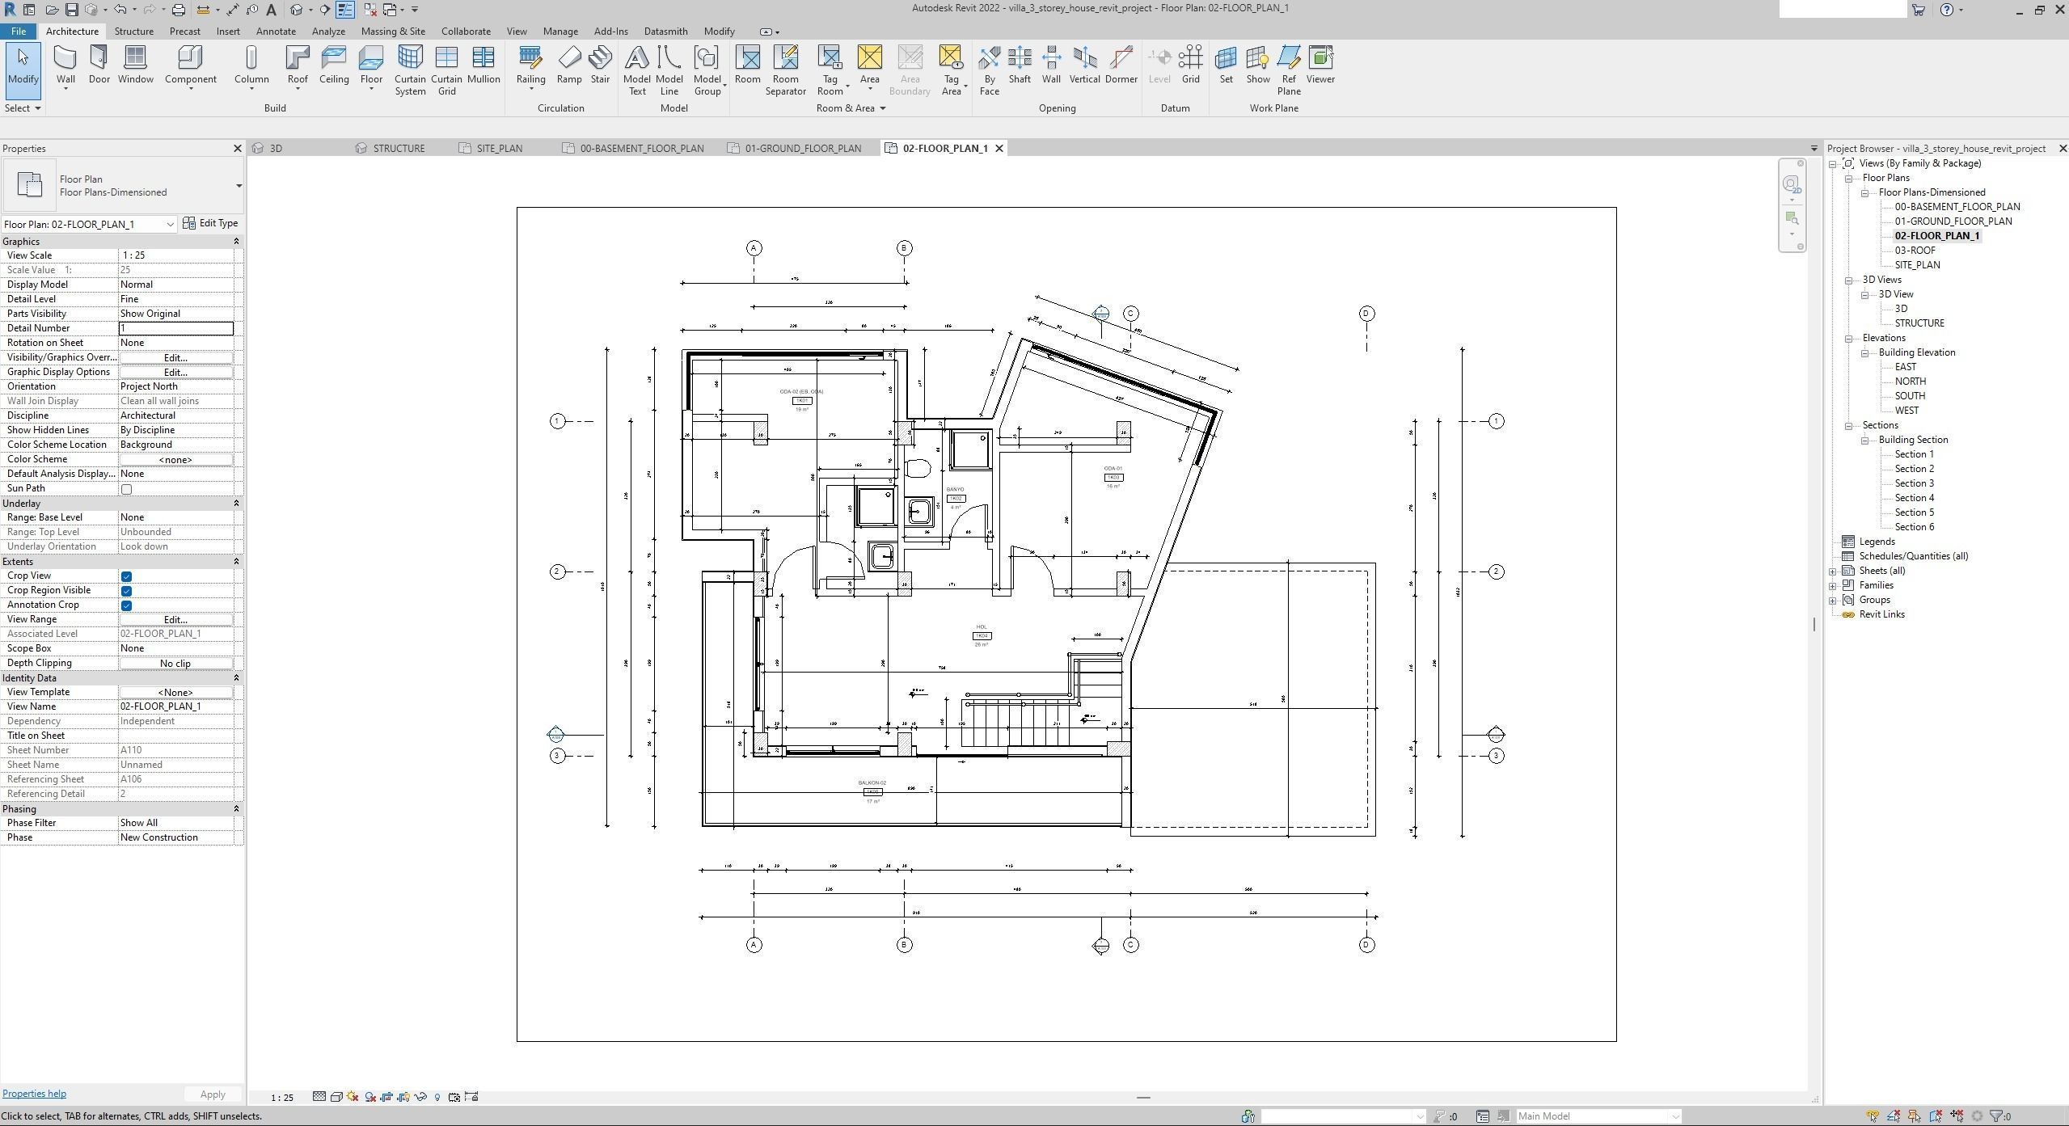
Task: Open the Floor Plan view selector dropdown
Action: (x=170, y=225)
